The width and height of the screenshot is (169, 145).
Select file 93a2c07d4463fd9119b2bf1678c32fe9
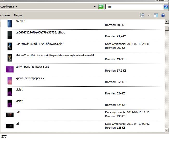click(x=39, y=44)
